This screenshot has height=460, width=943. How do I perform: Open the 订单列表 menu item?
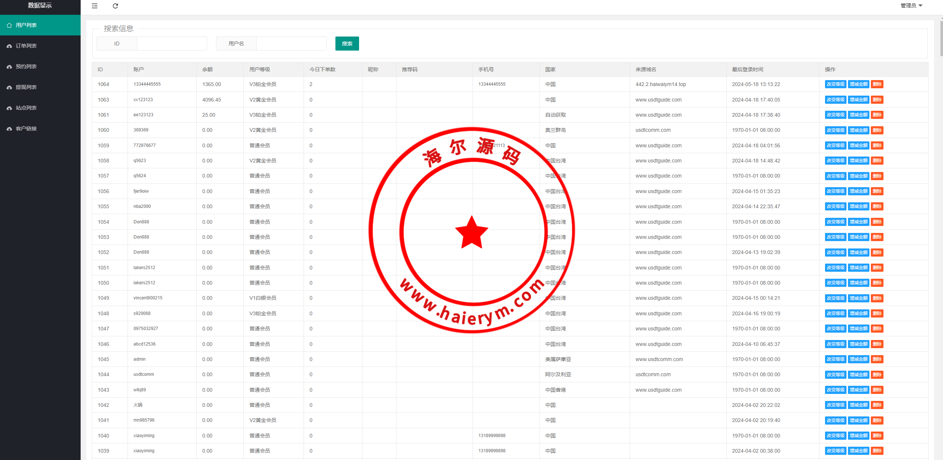(x=26, y=46)
